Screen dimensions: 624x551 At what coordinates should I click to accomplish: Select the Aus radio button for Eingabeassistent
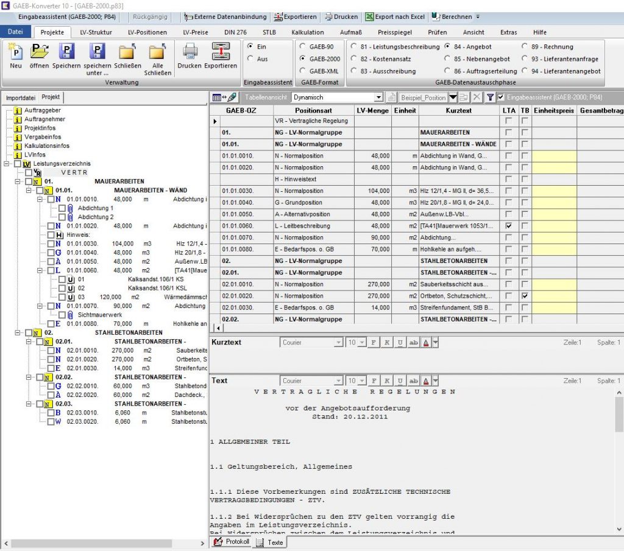tap(250, 59)
